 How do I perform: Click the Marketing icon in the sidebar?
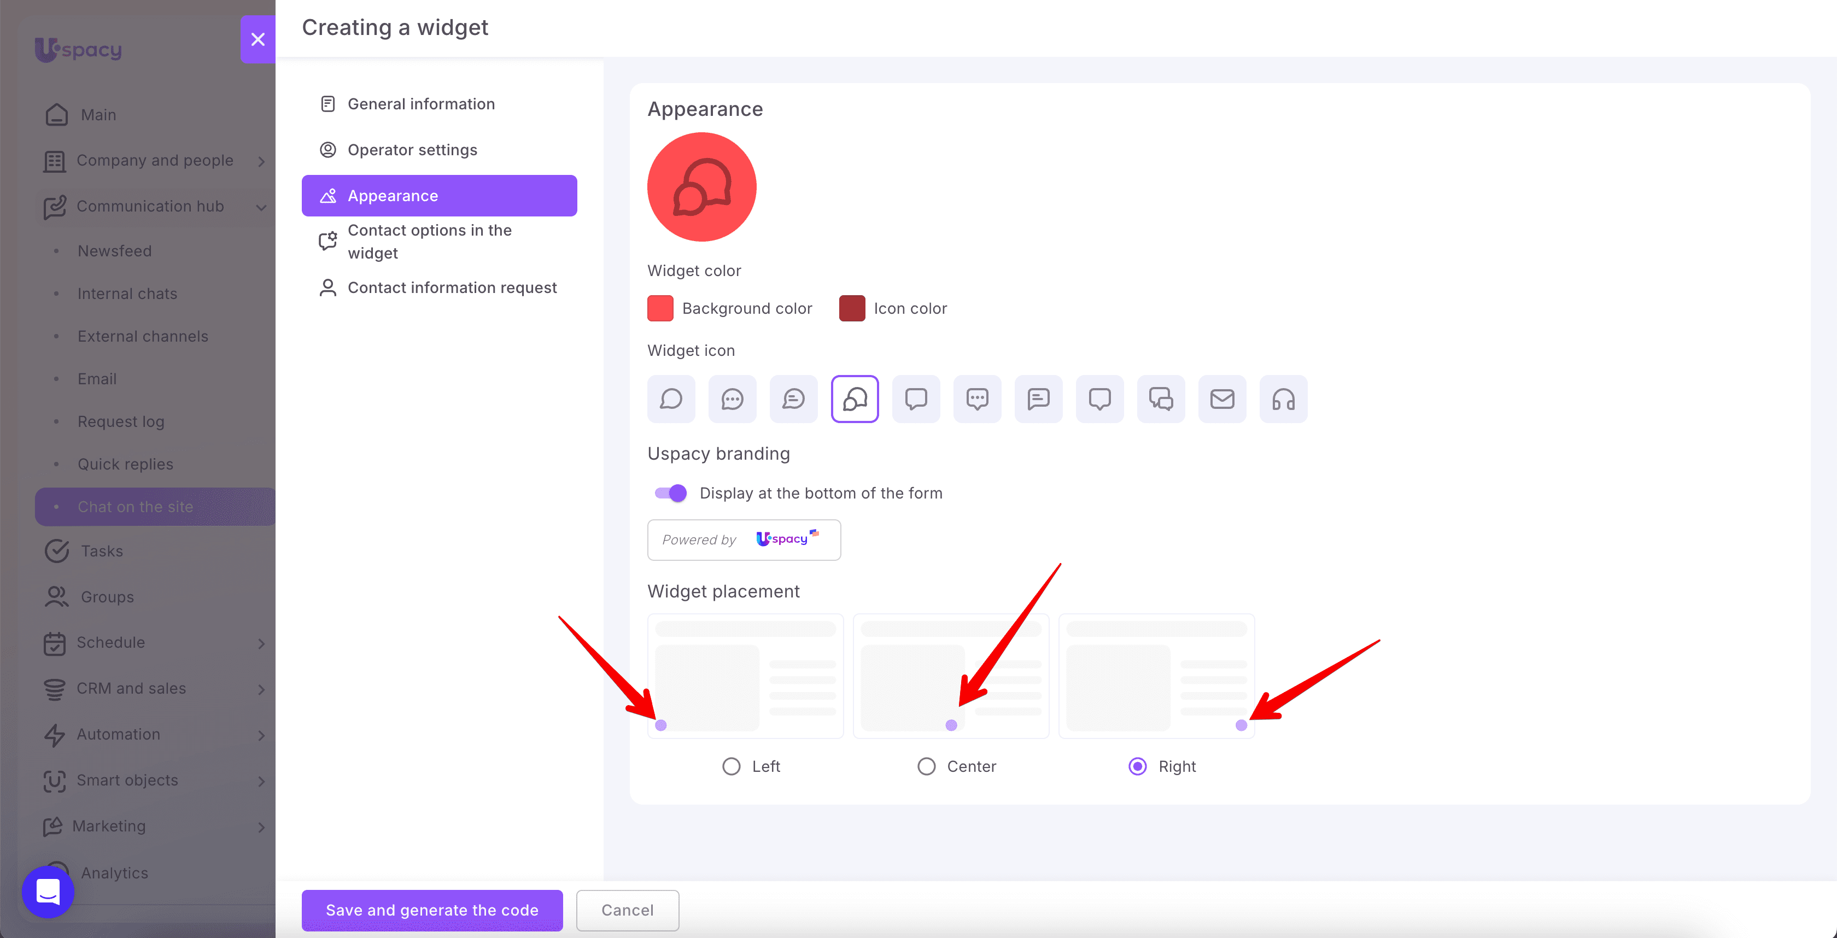tap(54, 826)
